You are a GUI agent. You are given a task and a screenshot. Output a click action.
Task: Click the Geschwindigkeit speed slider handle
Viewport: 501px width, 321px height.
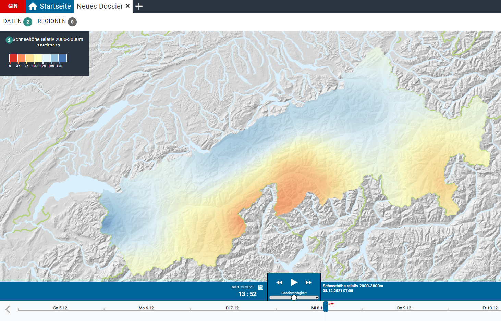(x=294, y=298)
